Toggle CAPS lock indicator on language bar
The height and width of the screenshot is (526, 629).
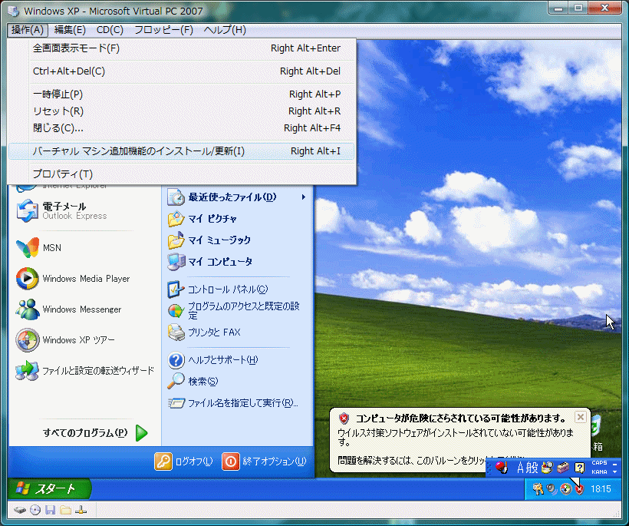[599, 463]
